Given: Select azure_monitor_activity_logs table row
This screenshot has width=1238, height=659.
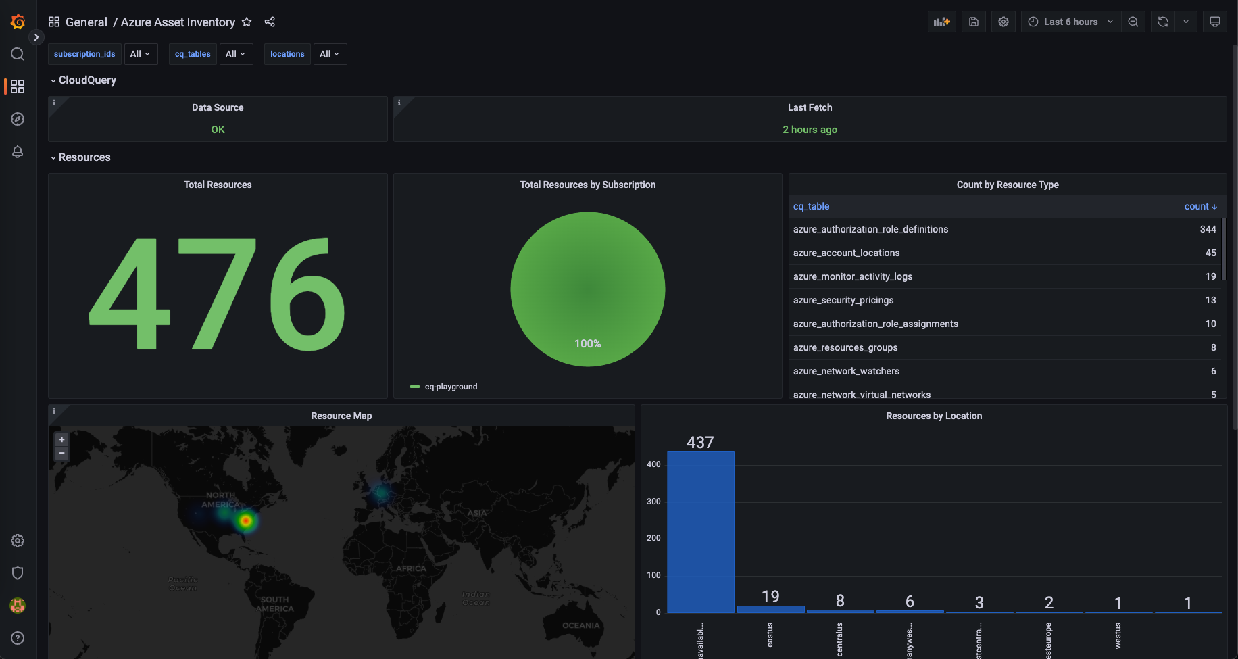Looking at the screenshot, I should tap(1005, 276).
